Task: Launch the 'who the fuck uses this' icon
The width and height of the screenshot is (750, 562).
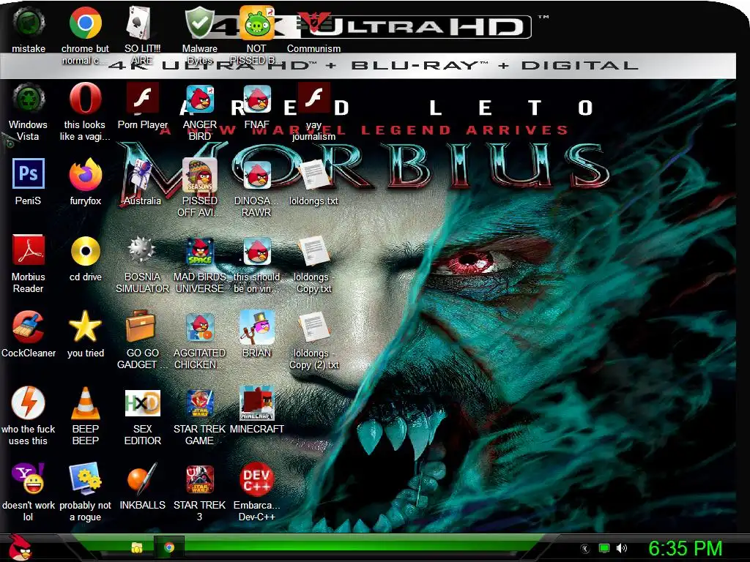Action: (x=29, y=402)
